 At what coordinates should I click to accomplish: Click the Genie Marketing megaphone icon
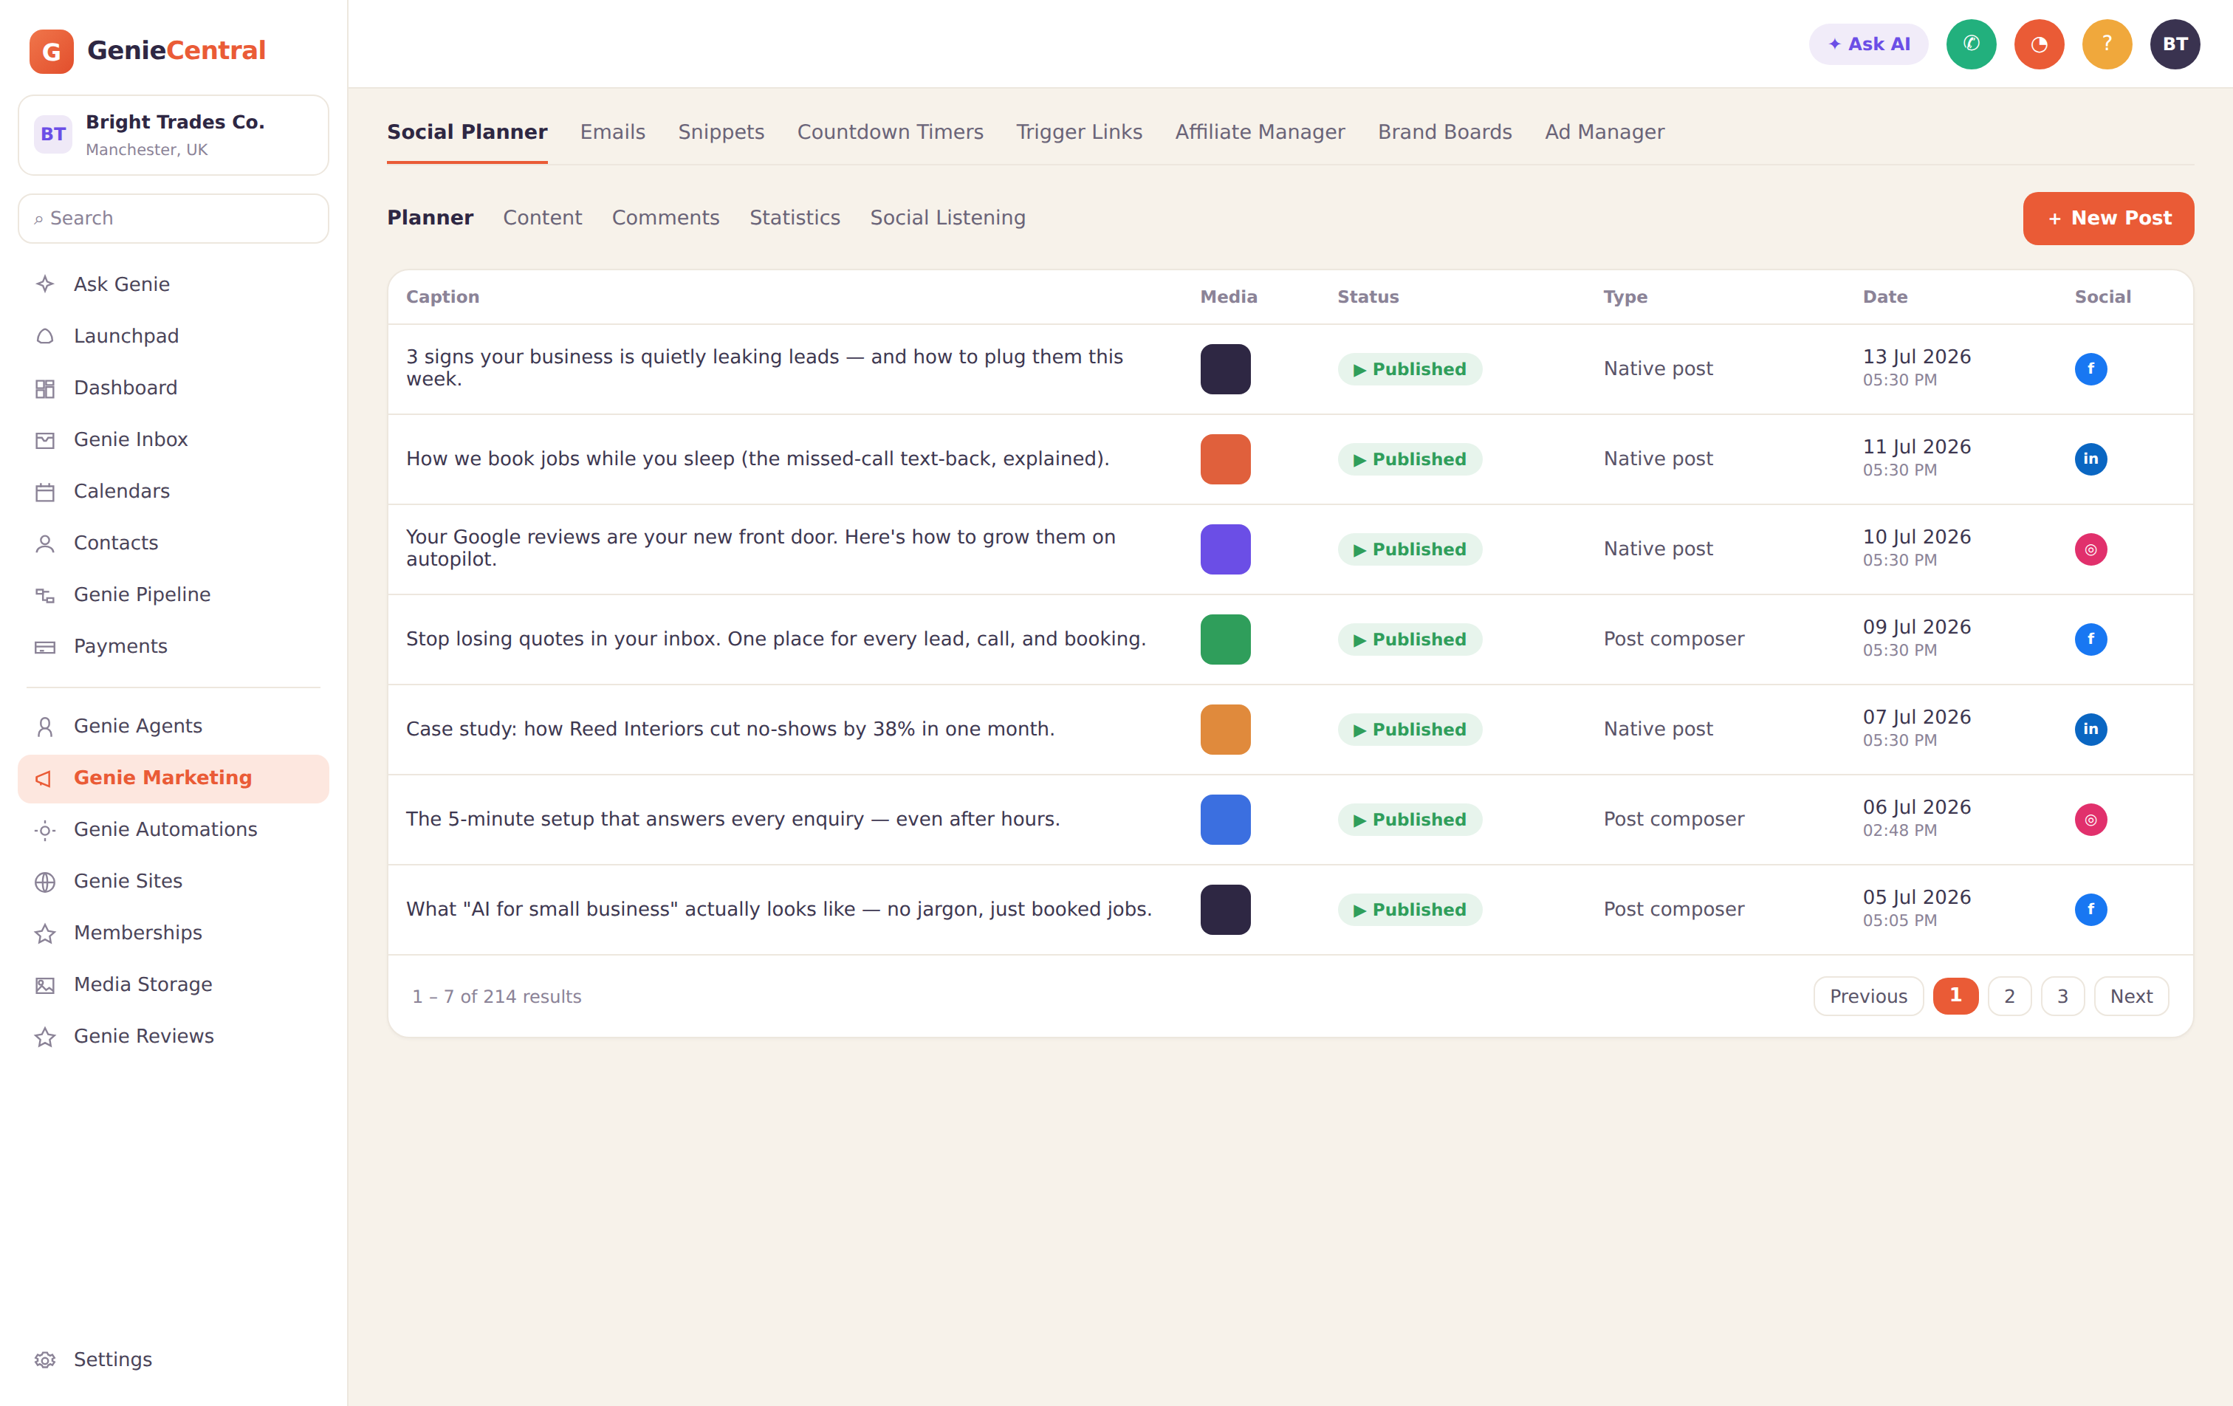44,778
